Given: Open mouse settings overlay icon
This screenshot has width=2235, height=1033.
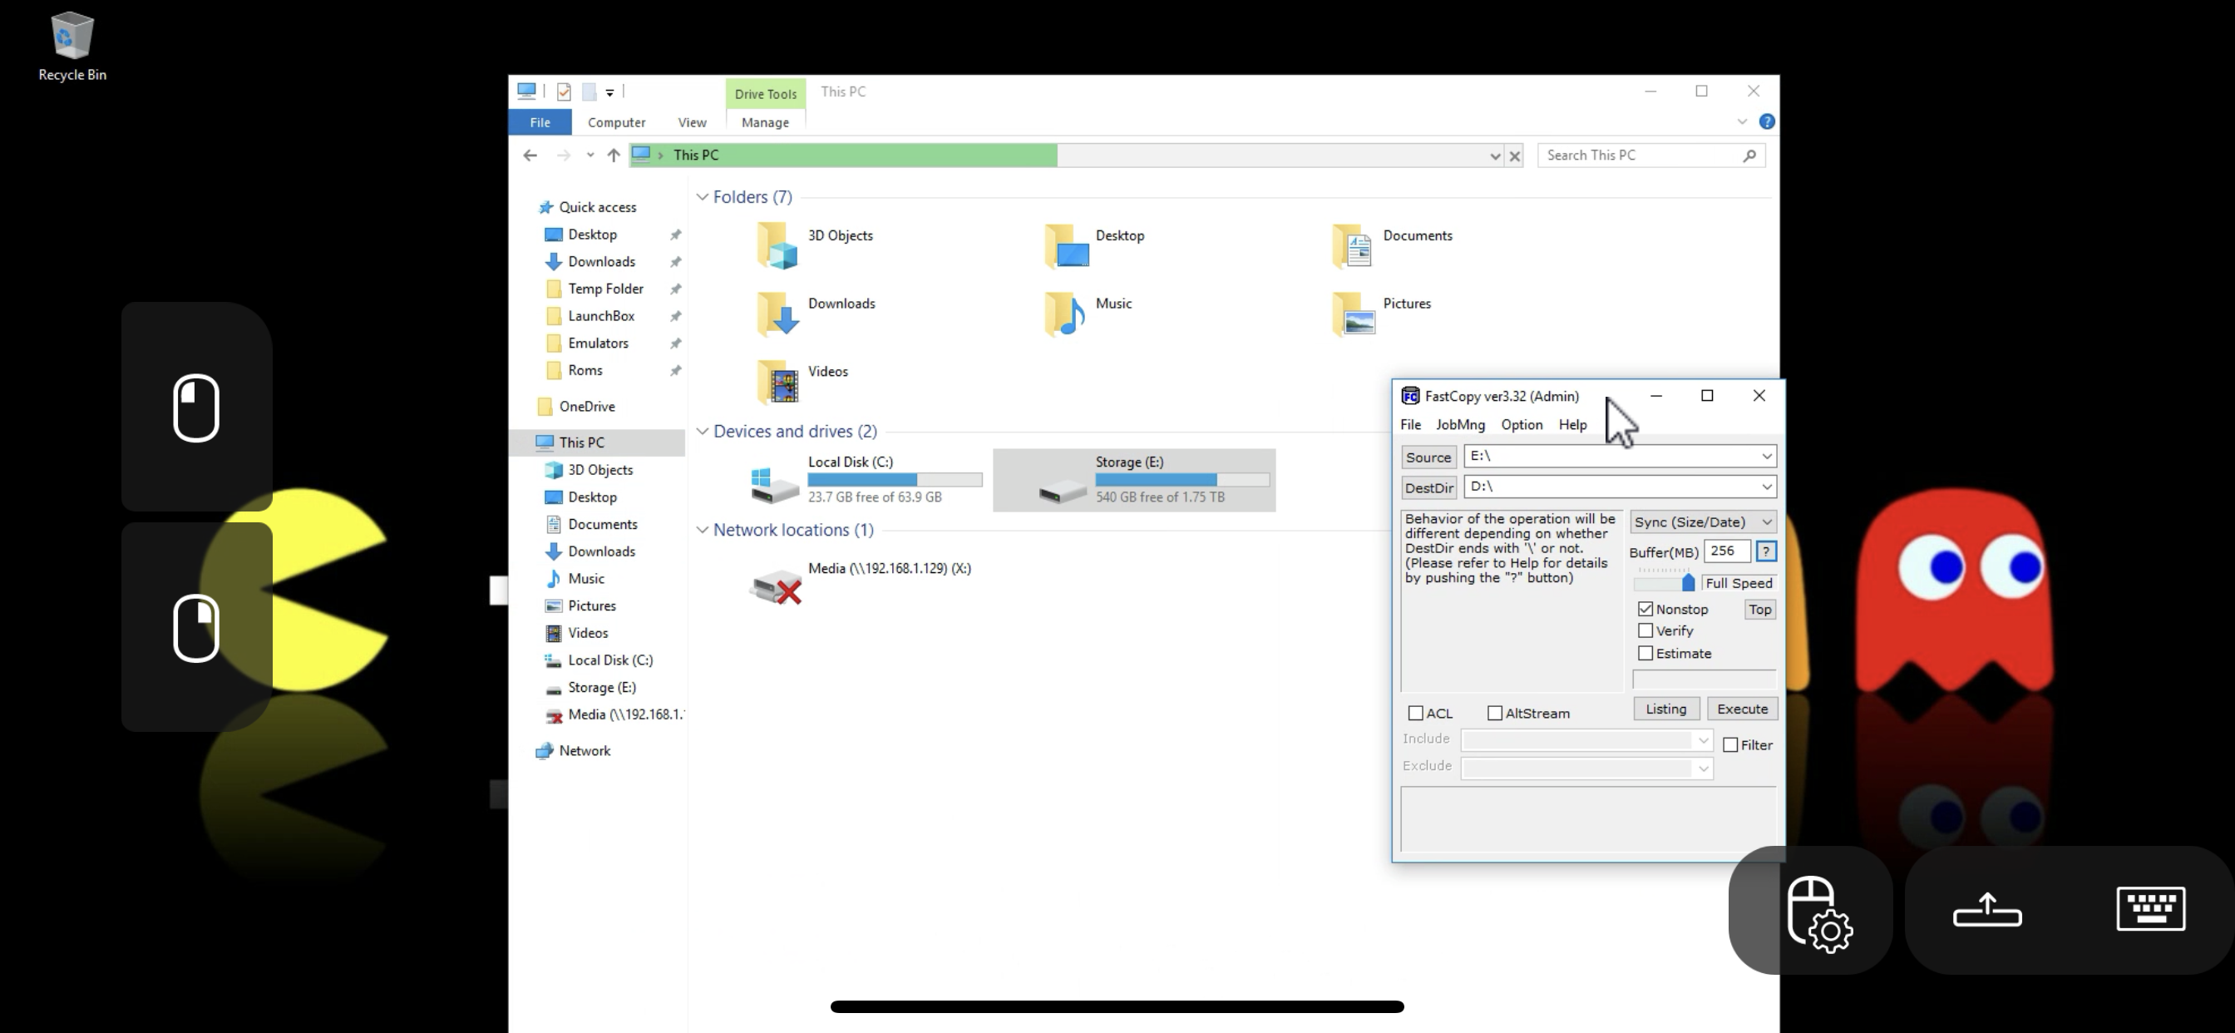Looking at the screenshot, I should (x=1819, y=913).
